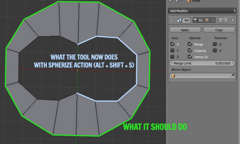
Task: Move modifier up in the stack
Action: (221, 20)
